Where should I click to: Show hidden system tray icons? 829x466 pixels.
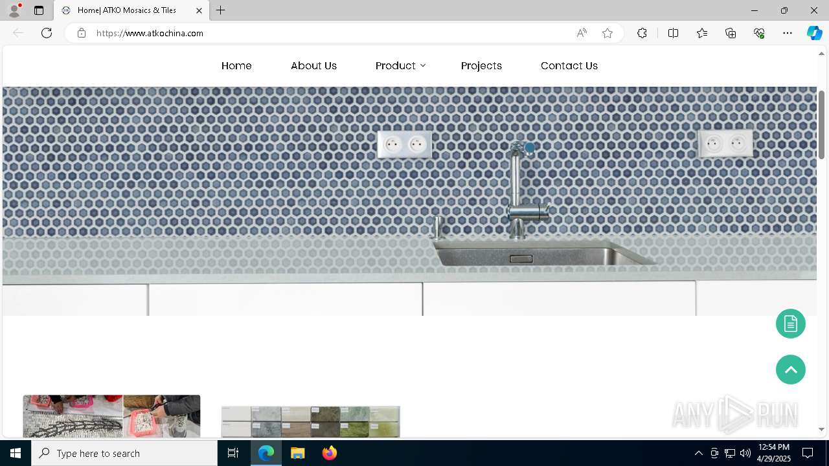tap(698, 453)
